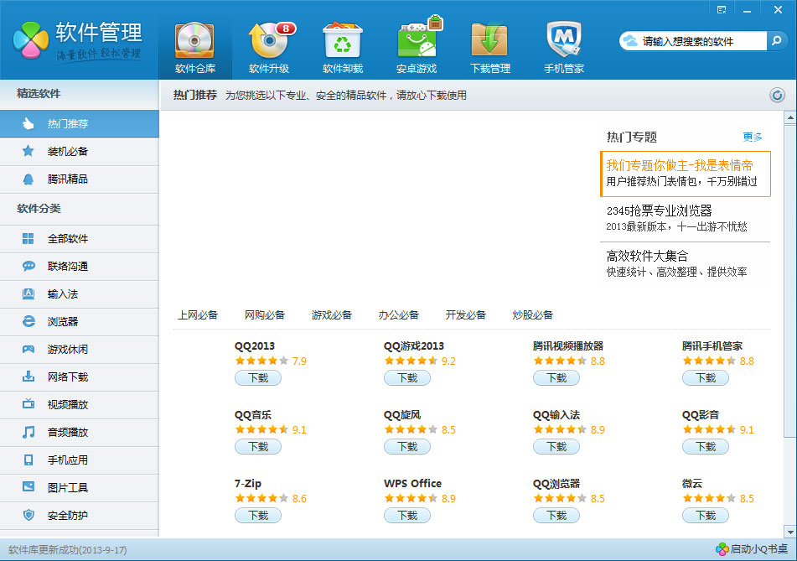797x561 pixels.
Task: Open topic 我们专题你做主-我是表情帝
Action: click(686, 174)
